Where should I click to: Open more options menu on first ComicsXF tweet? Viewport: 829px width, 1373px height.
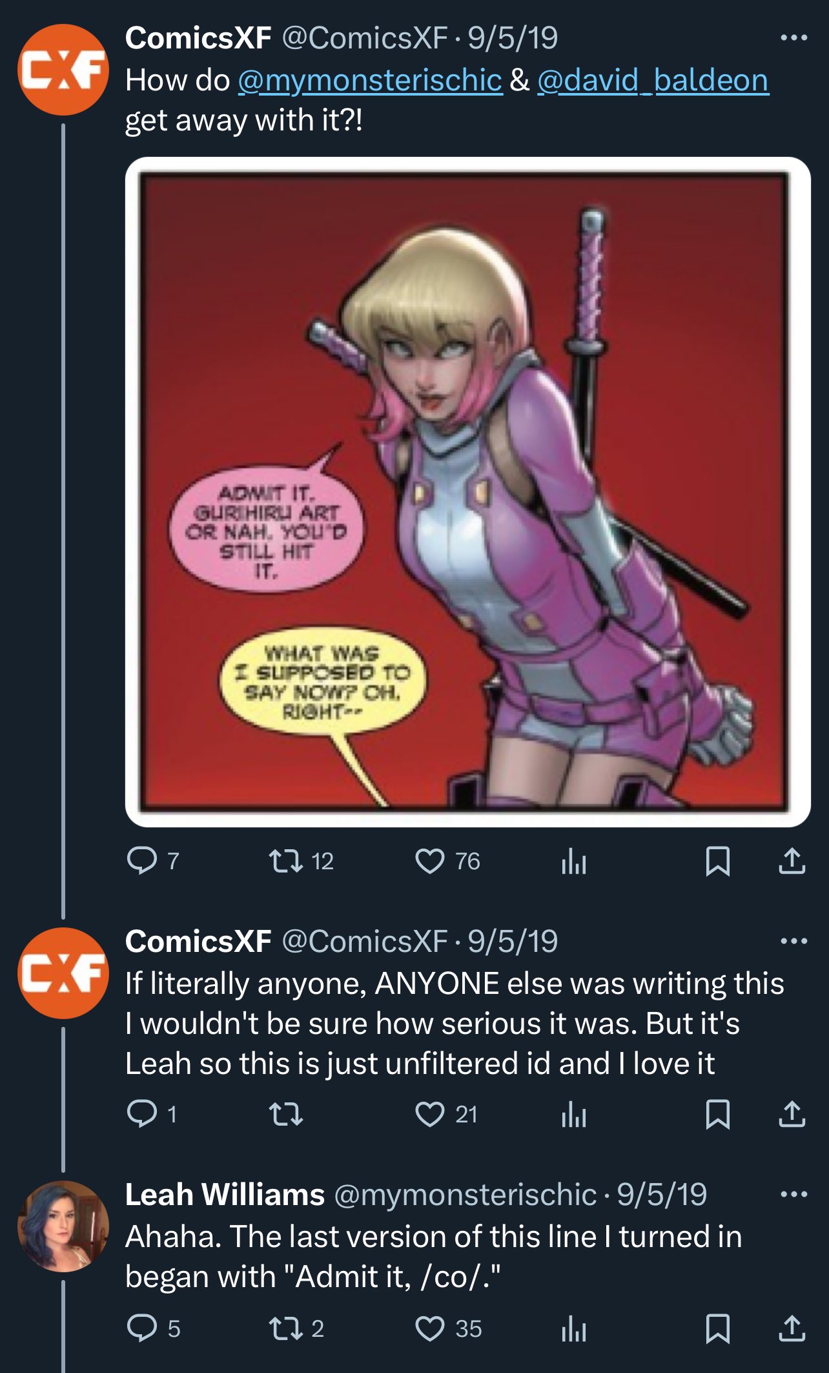[793, 38]
